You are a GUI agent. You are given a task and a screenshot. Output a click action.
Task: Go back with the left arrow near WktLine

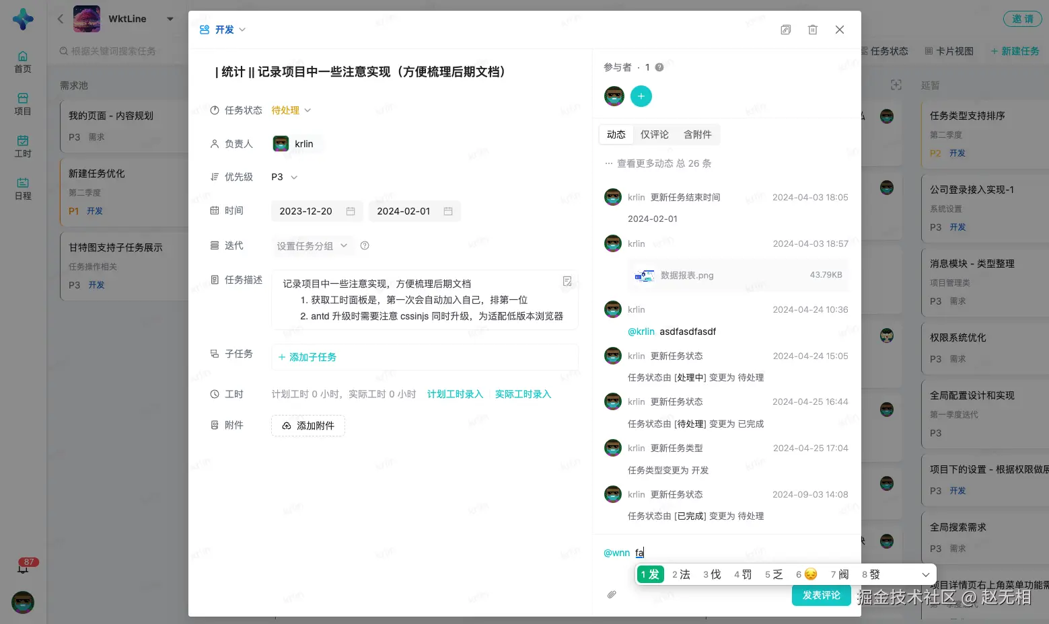[x=61, y=19]
